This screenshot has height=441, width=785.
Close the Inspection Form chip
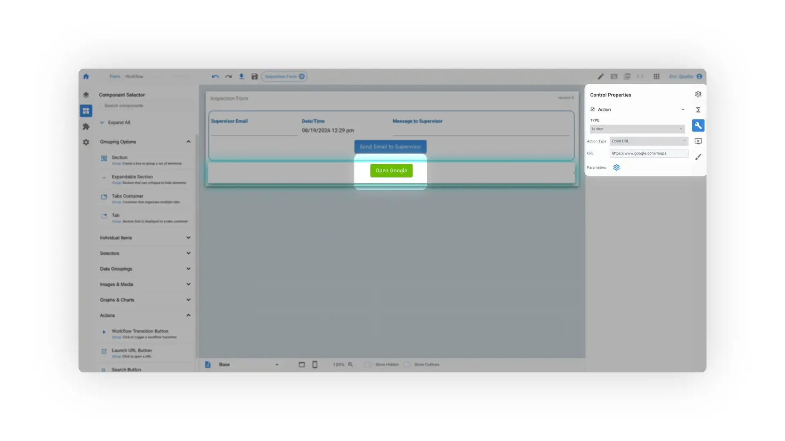click(x=302, y=76)
